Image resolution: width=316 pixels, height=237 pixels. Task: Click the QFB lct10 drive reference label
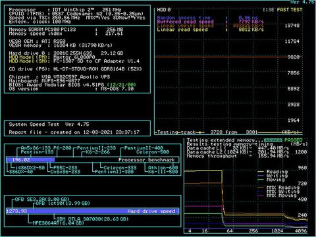[63, 203]
